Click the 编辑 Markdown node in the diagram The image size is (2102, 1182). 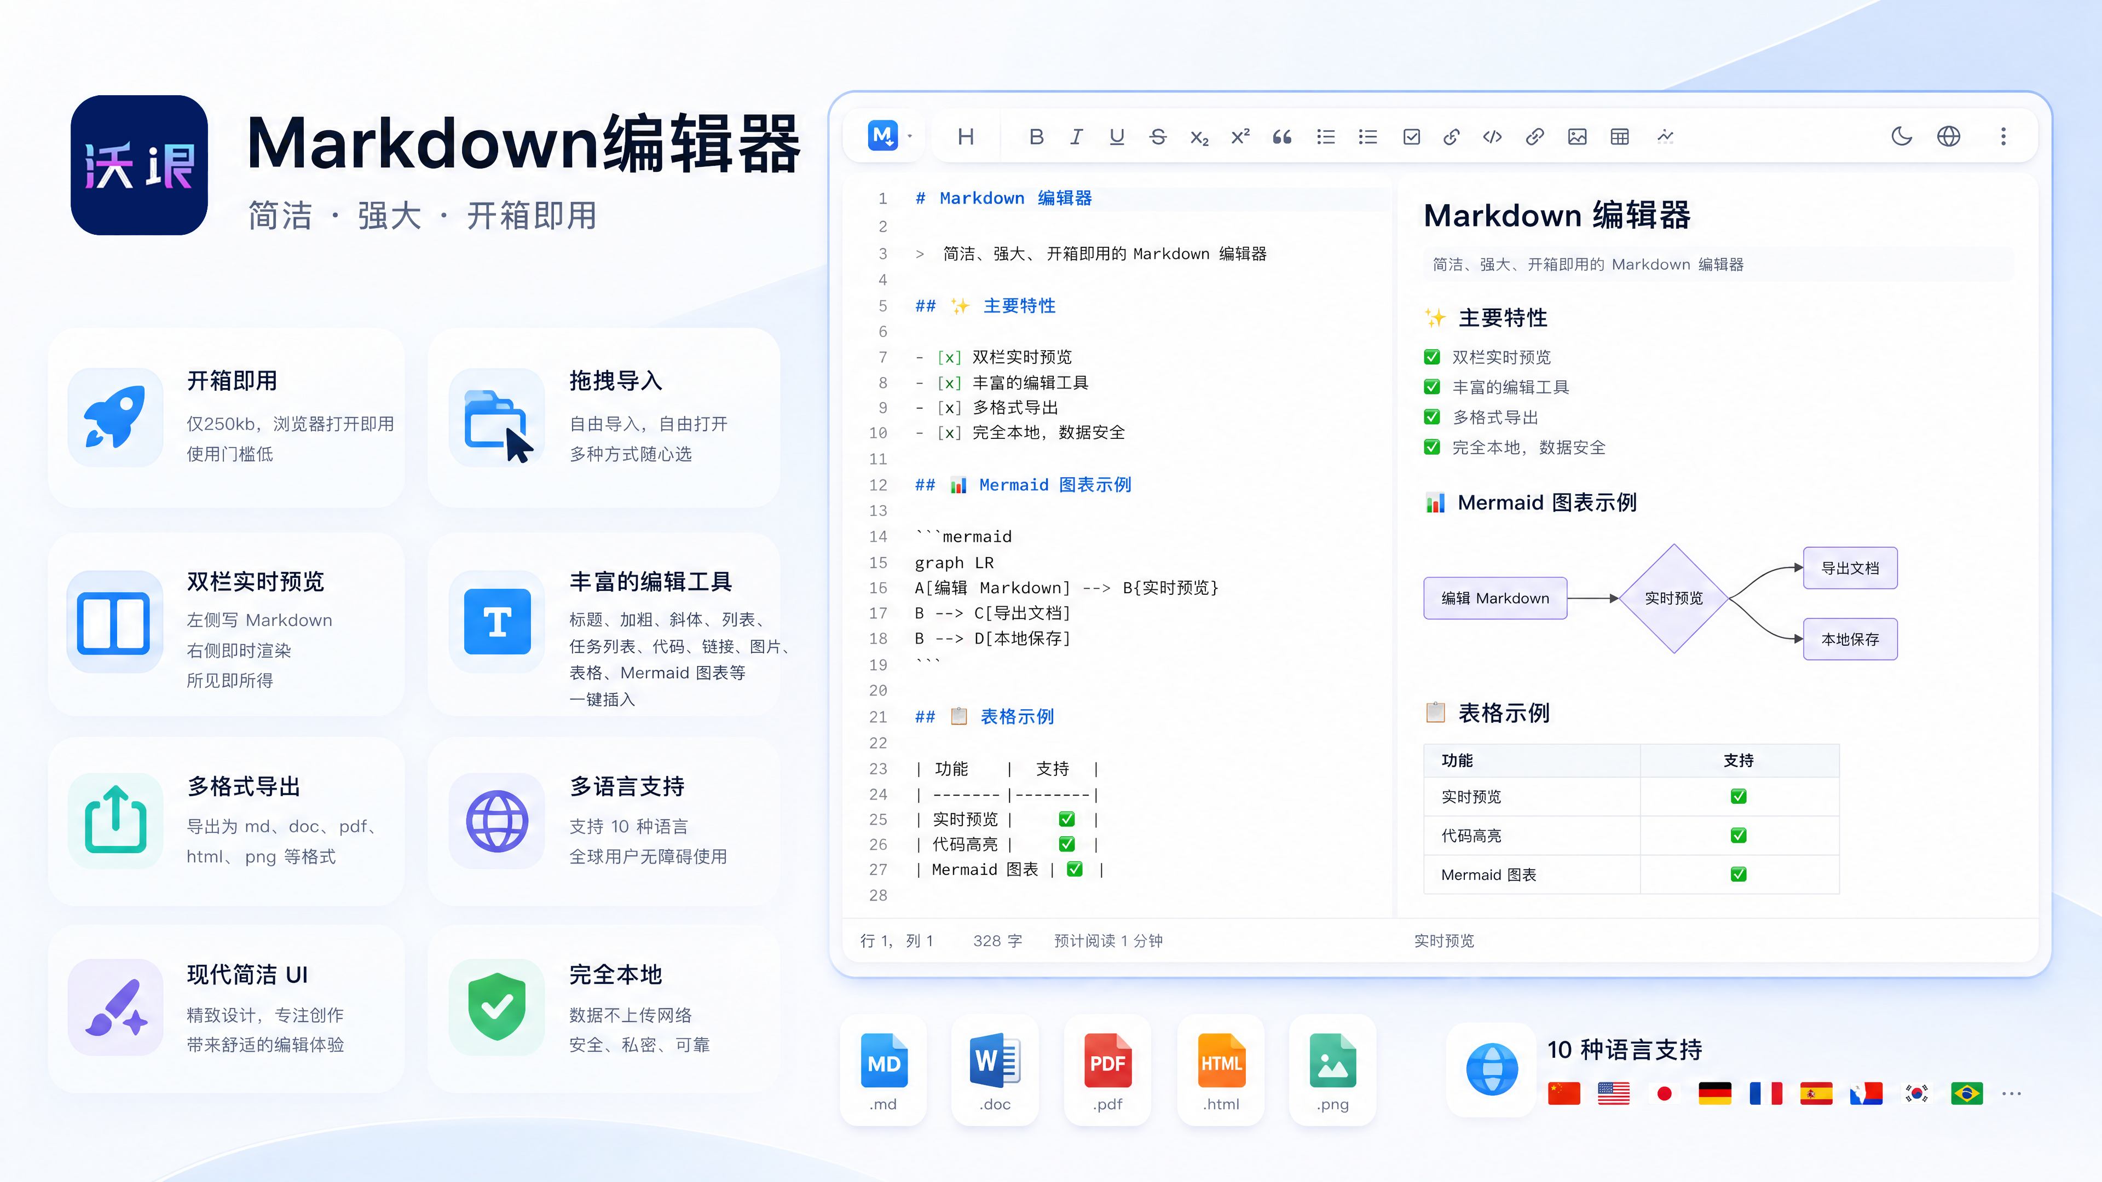pyautogui.click(x=1495, y=598)
